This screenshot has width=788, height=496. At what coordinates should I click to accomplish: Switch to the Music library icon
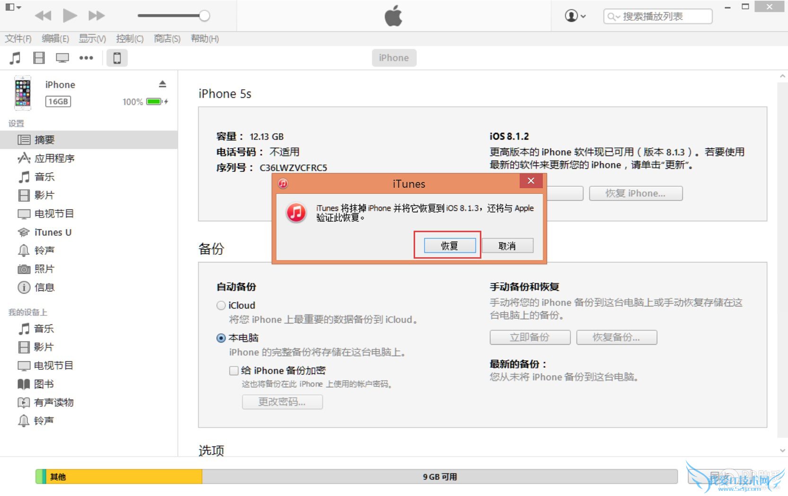point(15,58)
